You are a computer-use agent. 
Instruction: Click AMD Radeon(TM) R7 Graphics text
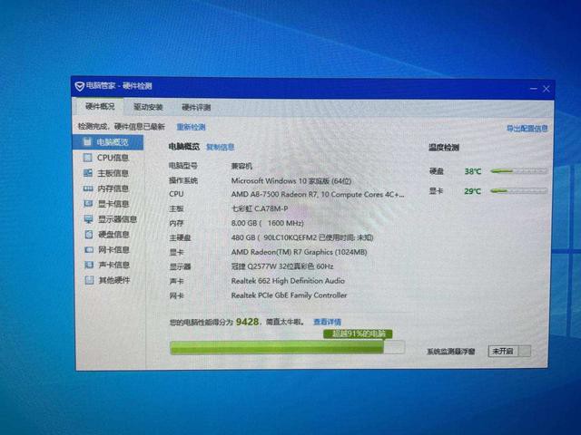pyautogui.click(x=299, y=252)
